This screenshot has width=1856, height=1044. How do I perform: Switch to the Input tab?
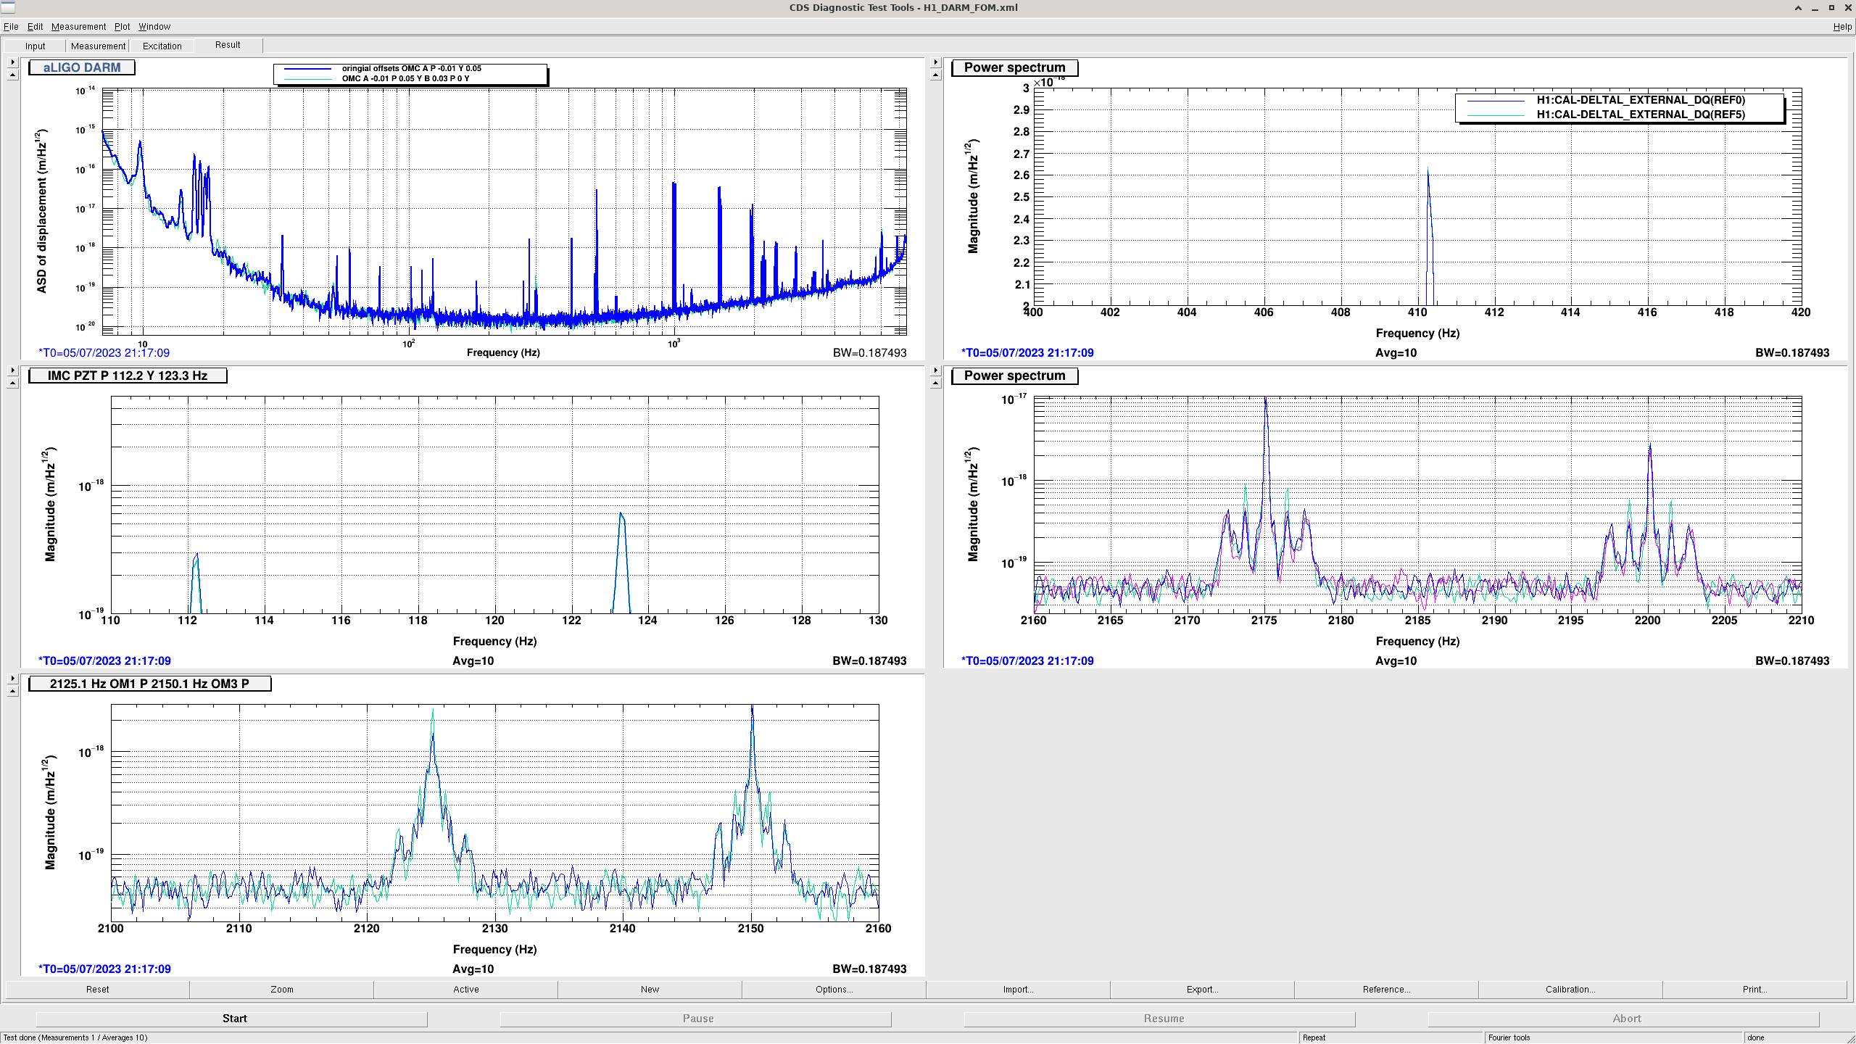click(35, 46)
